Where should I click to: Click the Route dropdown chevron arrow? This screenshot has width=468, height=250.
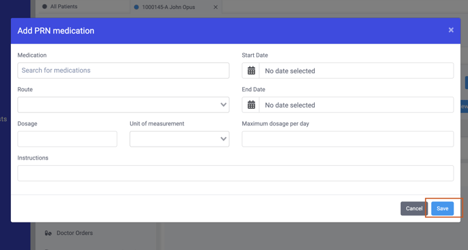(223, 105)
